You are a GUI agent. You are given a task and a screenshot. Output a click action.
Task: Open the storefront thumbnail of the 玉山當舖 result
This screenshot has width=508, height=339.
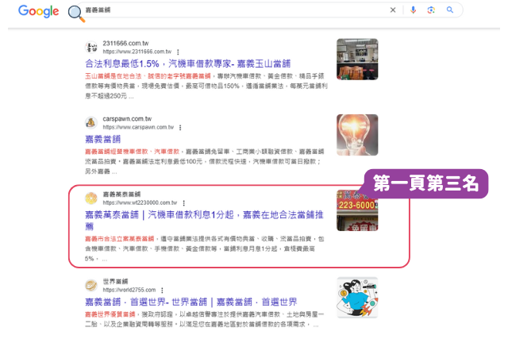pyautogui.click(x=357, y=60)
